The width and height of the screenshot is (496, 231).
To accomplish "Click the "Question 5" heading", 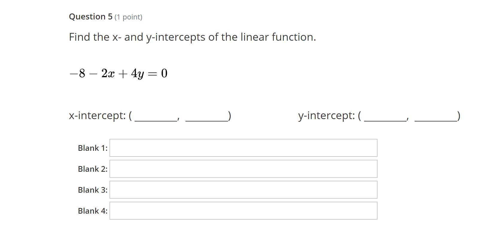I will (x=91, y=16).
